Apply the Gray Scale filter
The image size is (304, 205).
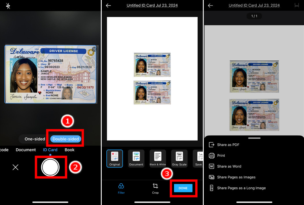tap(179, 158)
